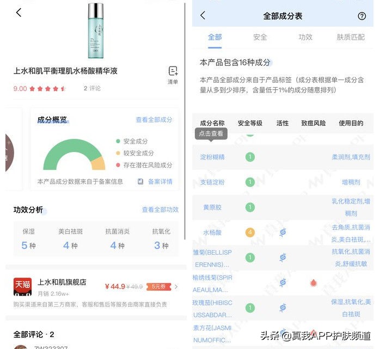Open 备案详情 document icon
The height and width of the screenshot is (349, 379).
(140, 181)
